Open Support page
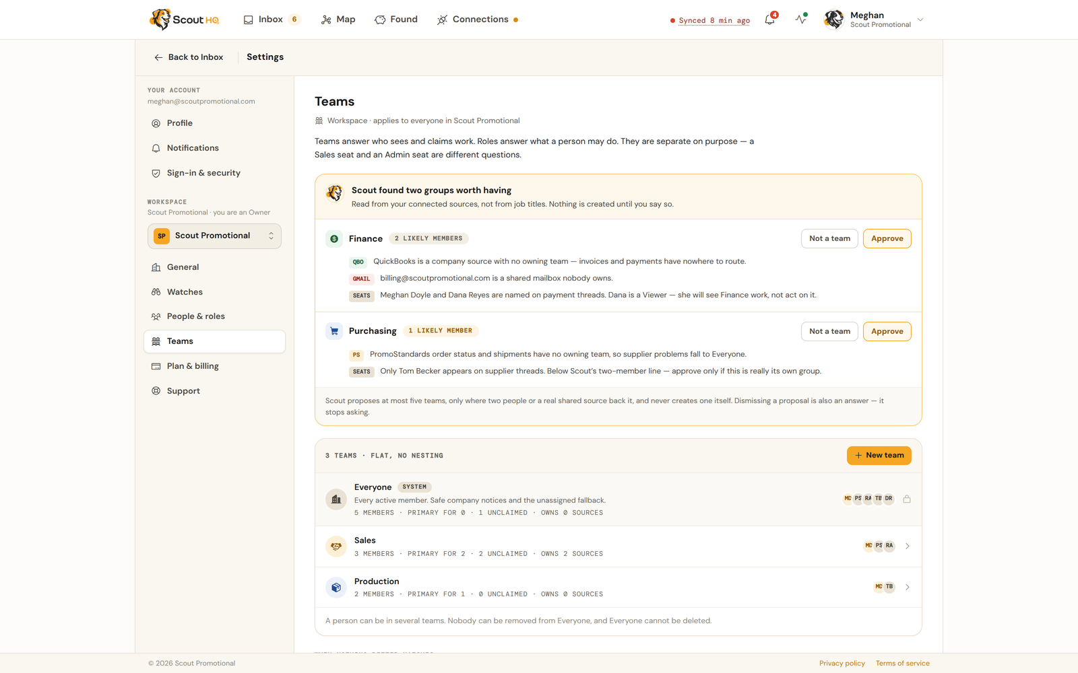Viewport: 1078px width, 673px height. [x=214, y=391]
